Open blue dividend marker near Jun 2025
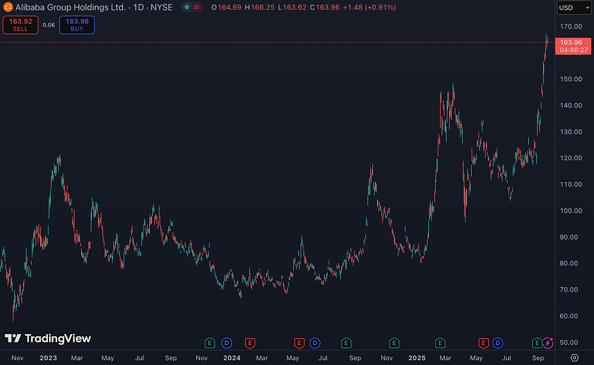 (498, 343)
